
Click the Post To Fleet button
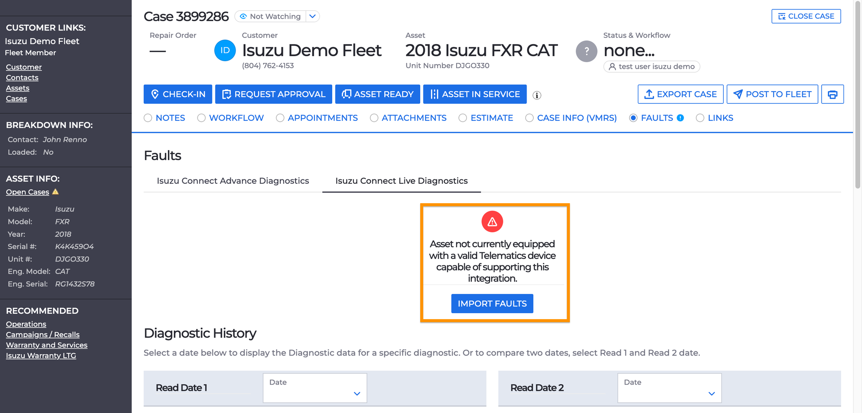click(x=772, y=94)
